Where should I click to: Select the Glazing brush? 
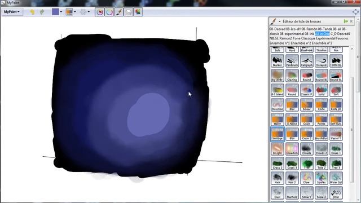click(x=292, y=76)
